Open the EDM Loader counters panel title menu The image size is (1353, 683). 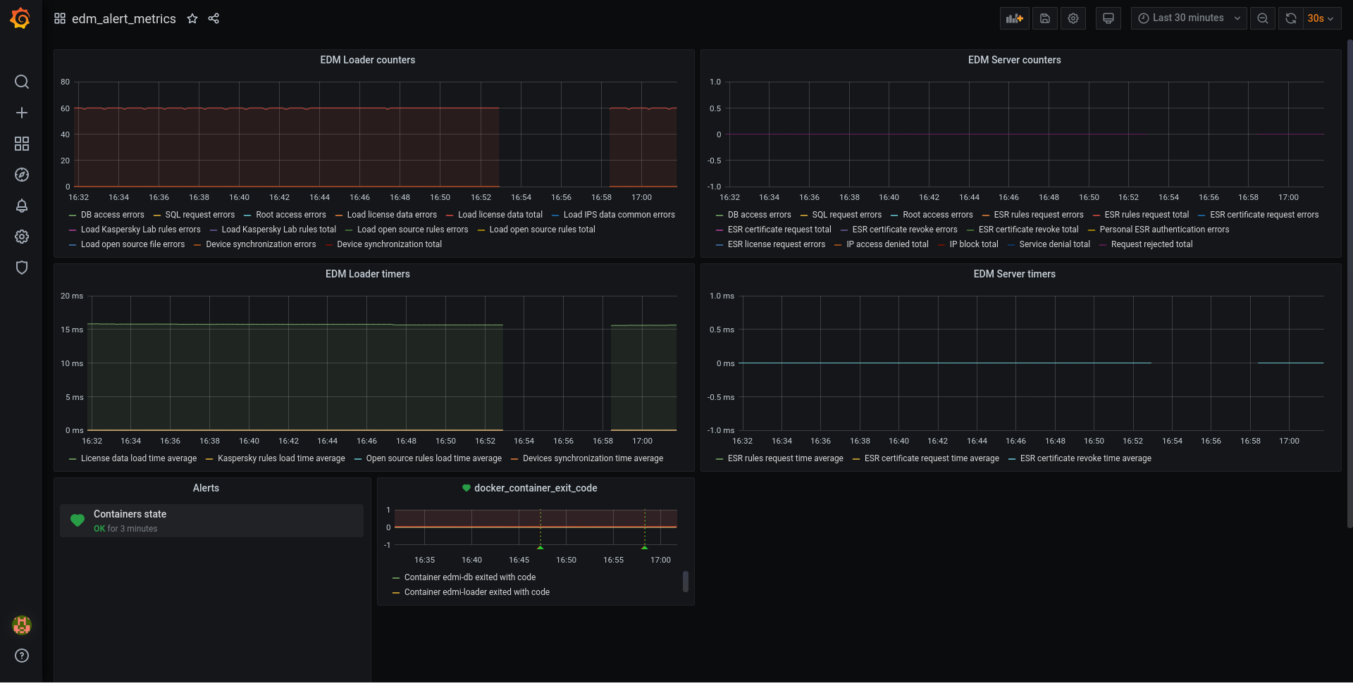[367, 60]
